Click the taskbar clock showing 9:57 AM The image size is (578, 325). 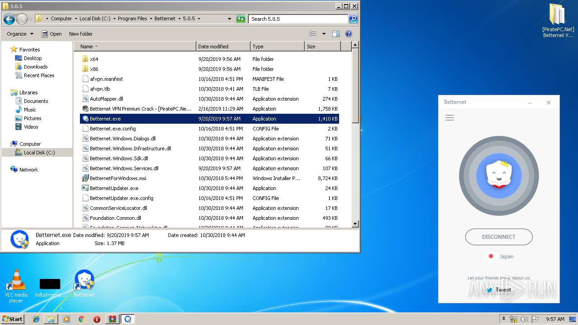(555, 319)
